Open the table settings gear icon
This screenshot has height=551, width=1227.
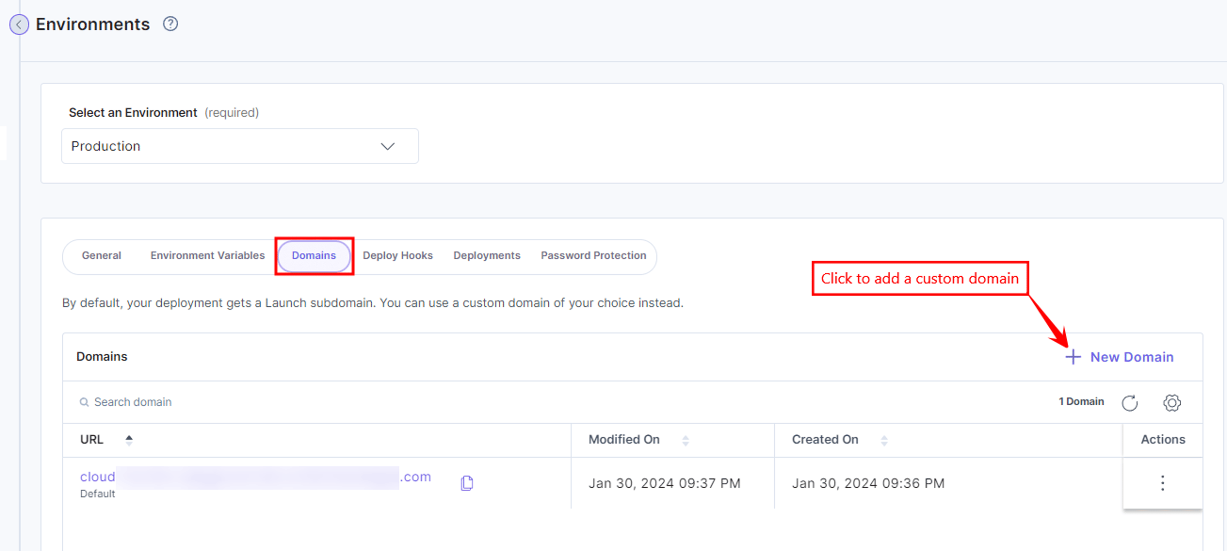point(1171,402)
